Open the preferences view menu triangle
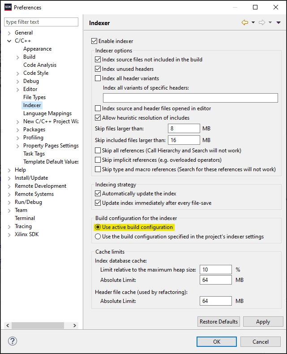287x354 pixels. (278, 23)
